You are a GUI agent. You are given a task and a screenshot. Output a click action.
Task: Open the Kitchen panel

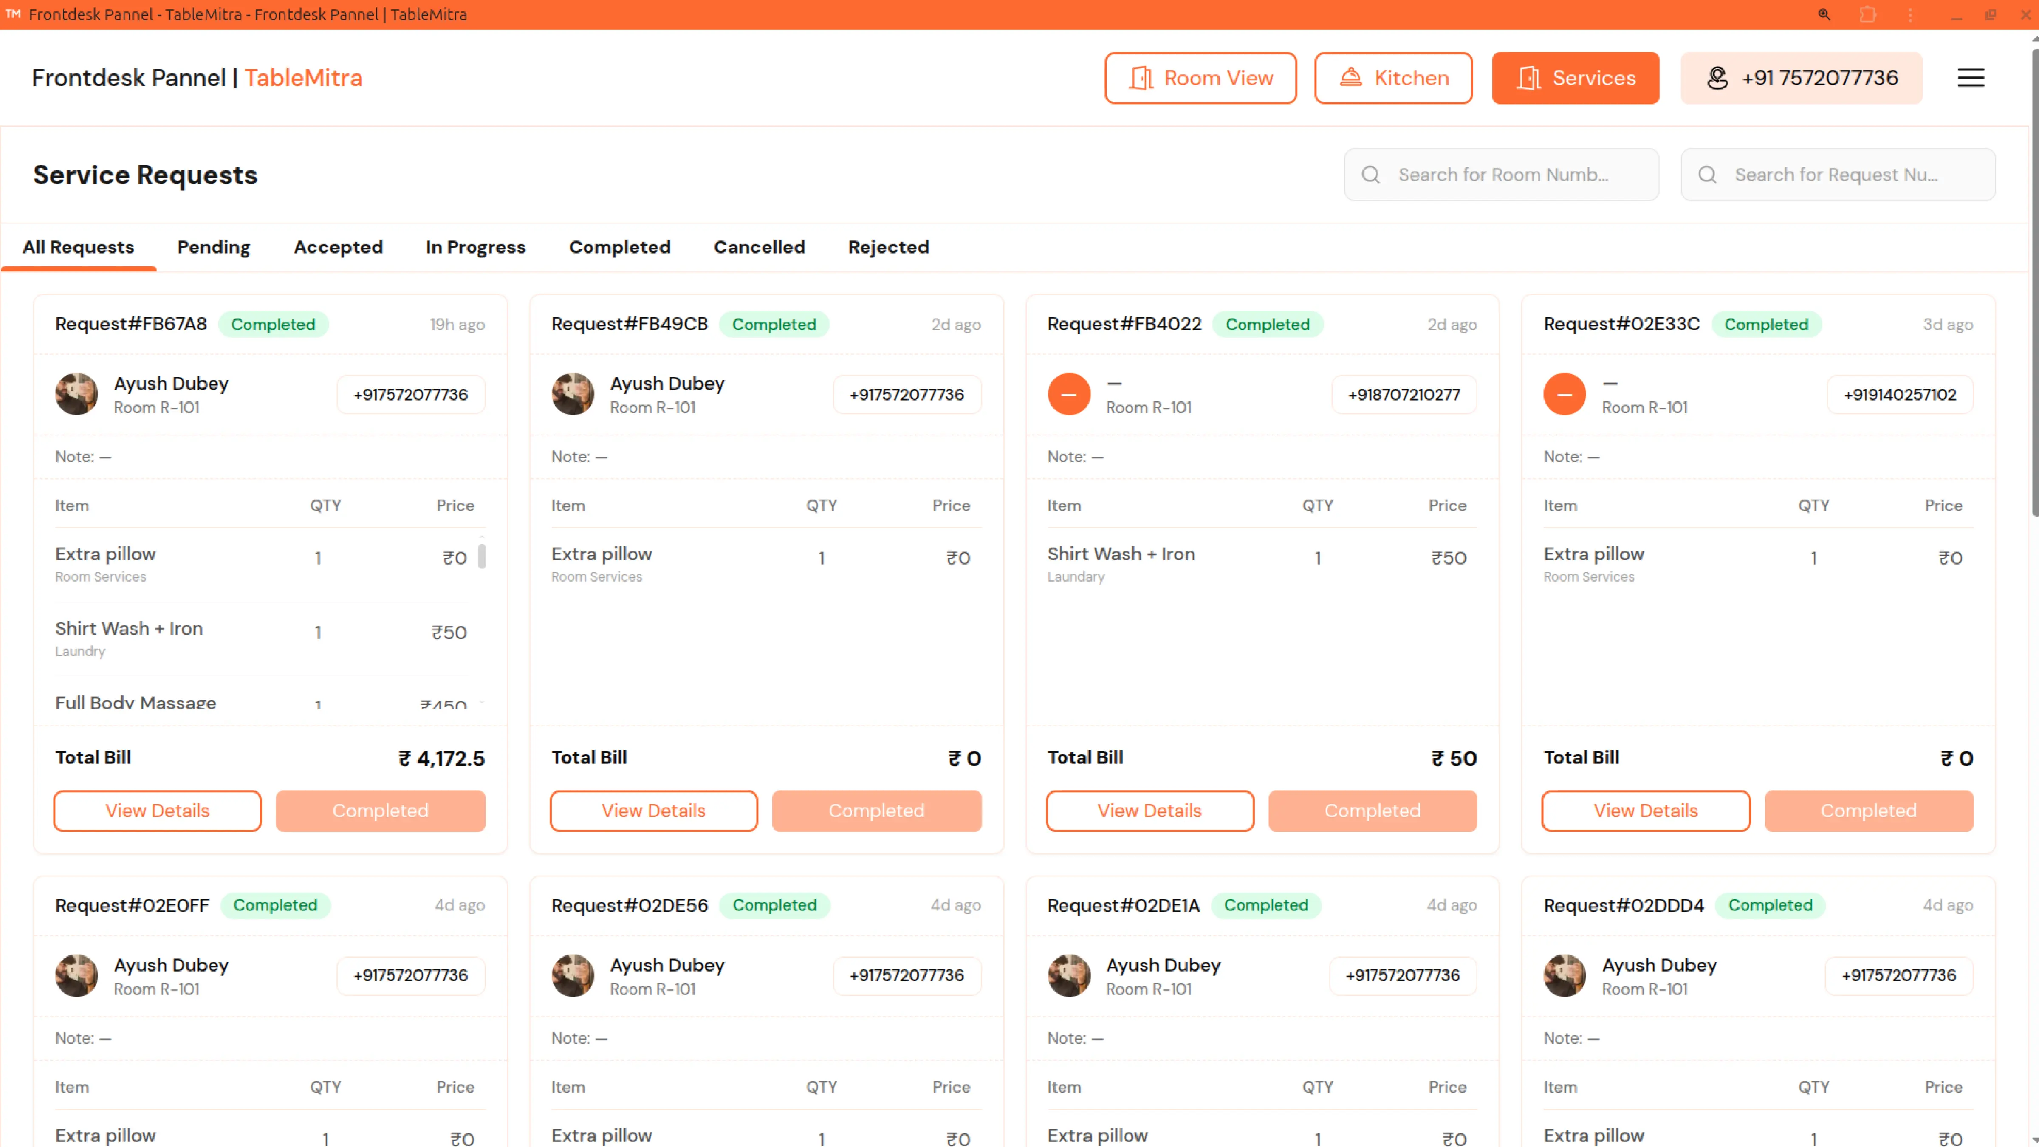1393,78
